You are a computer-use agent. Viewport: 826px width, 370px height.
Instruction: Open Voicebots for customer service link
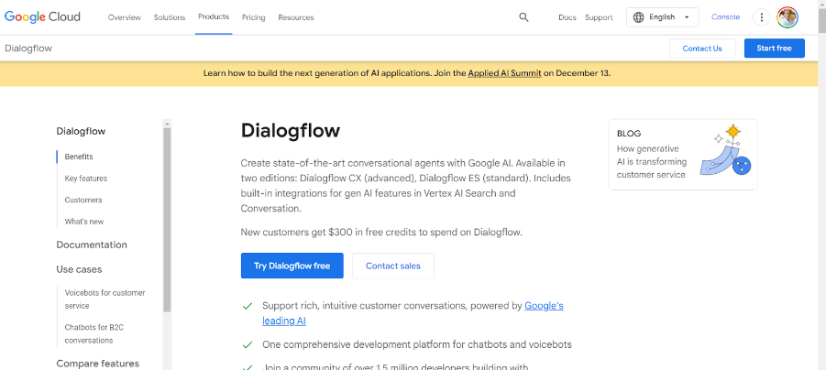pyautogui.click(x=105, y=299)
